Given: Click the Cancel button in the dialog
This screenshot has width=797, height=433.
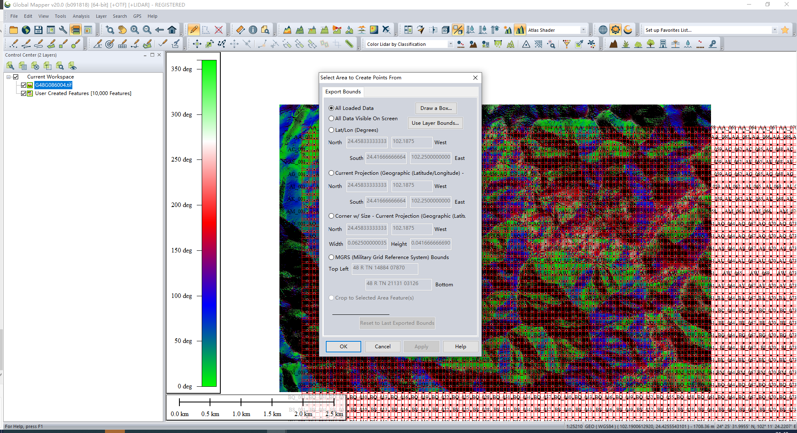Looking at the screenshot, I should pyautogui.click(x=382, y=347).
